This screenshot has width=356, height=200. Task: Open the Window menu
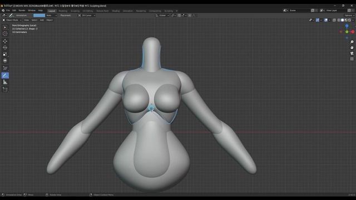[32, 11]
